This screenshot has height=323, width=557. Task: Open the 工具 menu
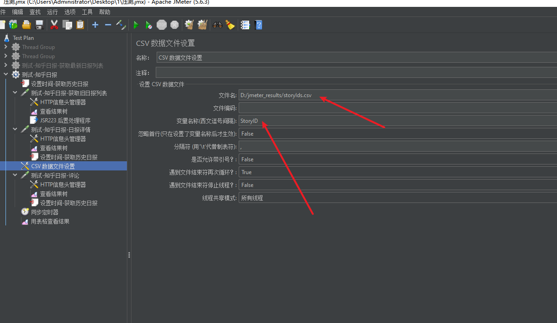coord(87,12)
